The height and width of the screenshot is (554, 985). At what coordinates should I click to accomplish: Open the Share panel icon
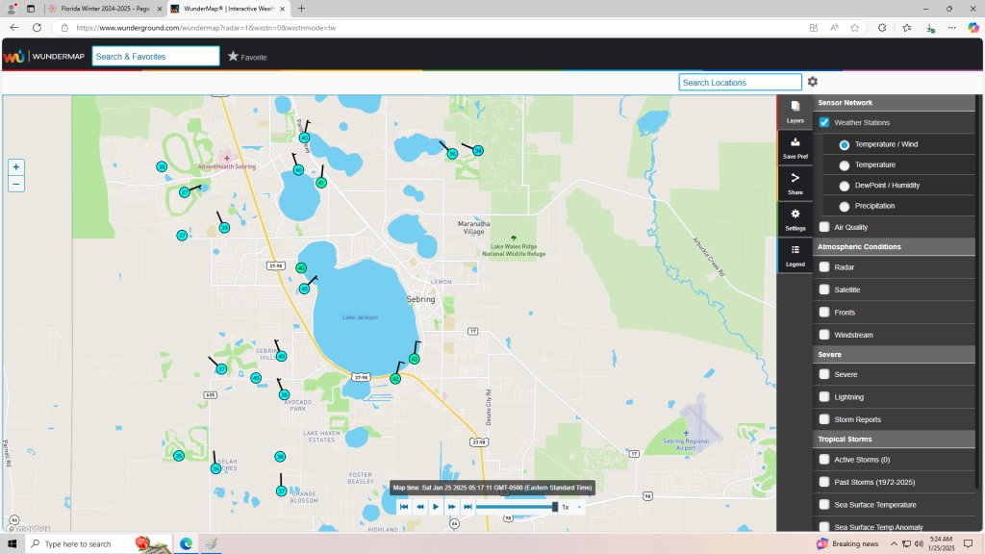pyautogui.click(x=795, y=183)
